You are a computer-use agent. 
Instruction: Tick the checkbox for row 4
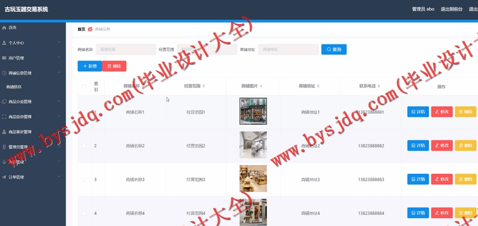point(84,213)
